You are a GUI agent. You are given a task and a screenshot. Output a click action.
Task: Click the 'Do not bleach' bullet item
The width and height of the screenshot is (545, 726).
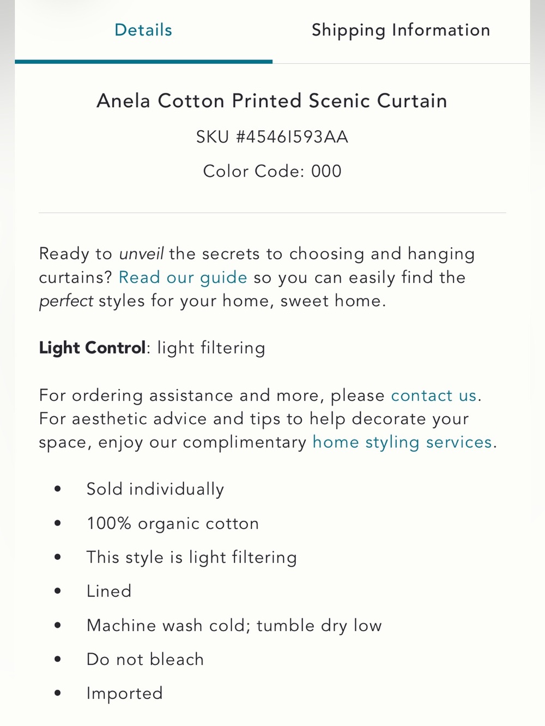(x=145, y=659)
